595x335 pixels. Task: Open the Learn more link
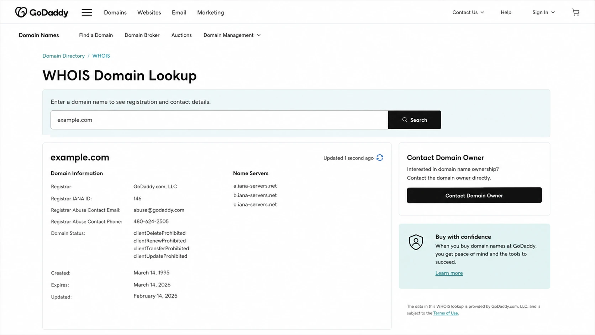pos(449,273)
